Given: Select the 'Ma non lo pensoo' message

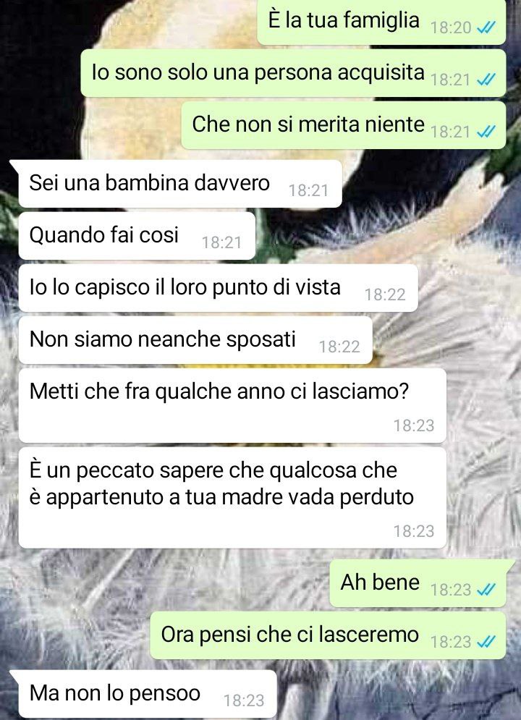Looking at the screenshot, I should [x=148, y=694].
